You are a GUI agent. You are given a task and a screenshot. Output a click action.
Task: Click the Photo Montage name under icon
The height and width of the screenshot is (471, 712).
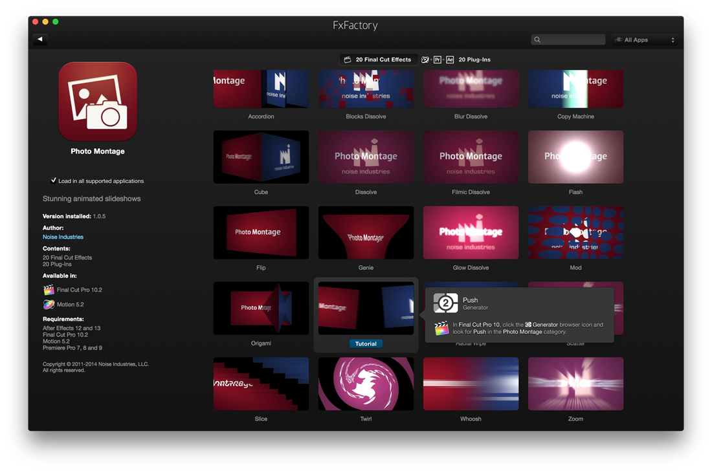click(98, 151)
